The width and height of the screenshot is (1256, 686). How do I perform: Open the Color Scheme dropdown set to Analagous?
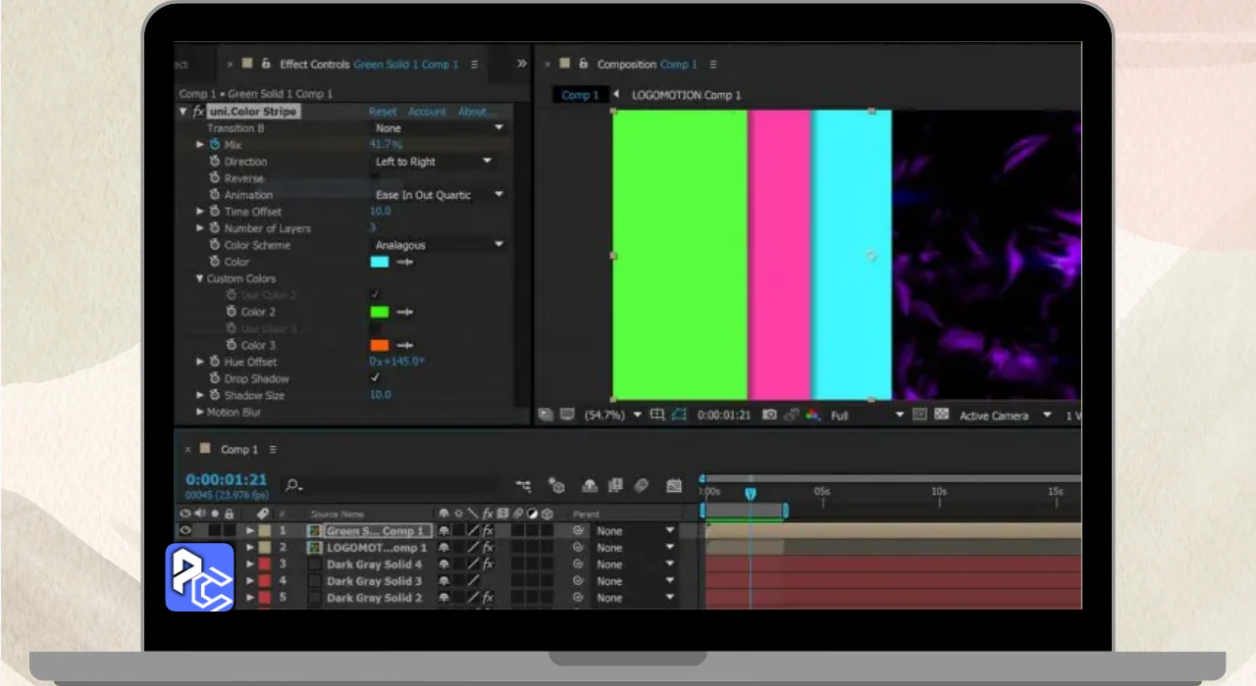click(x=438, y=245)
